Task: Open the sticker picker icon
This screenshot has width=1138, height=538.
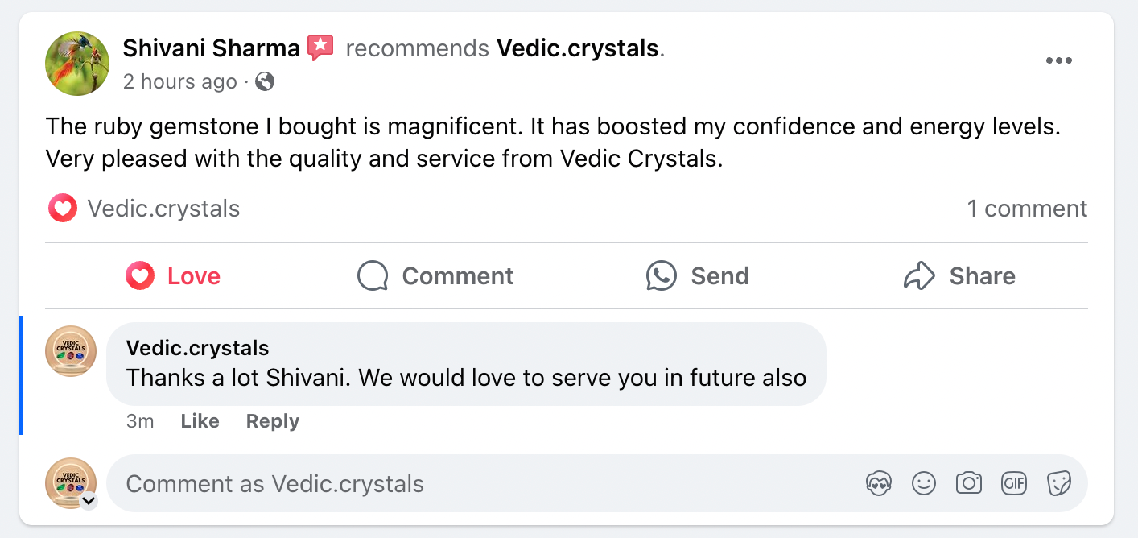Action: [1058, 483]
